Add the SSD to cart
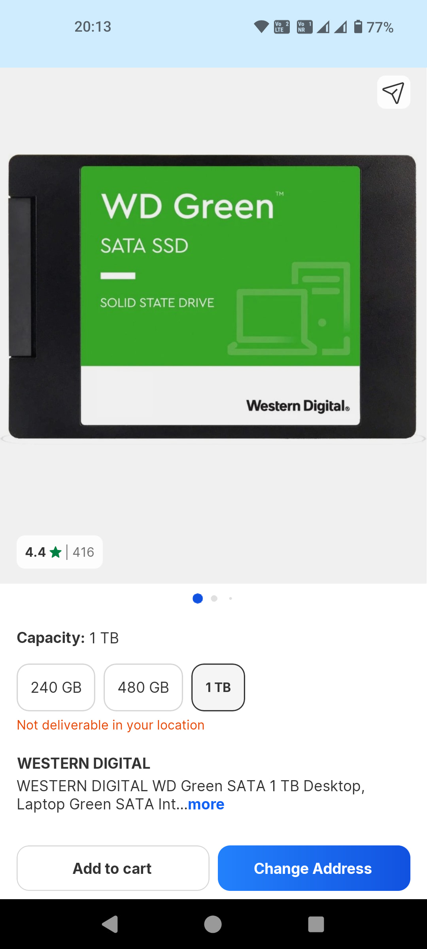 [113, 868]
